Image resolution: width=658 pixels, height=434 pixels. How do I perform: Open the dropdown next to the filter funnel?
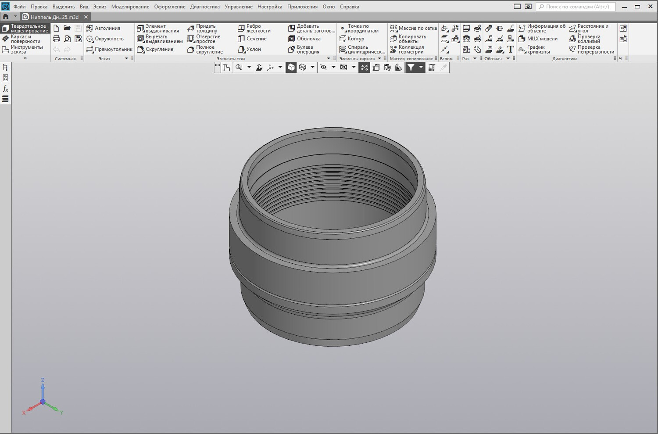[x=421, y=67]
